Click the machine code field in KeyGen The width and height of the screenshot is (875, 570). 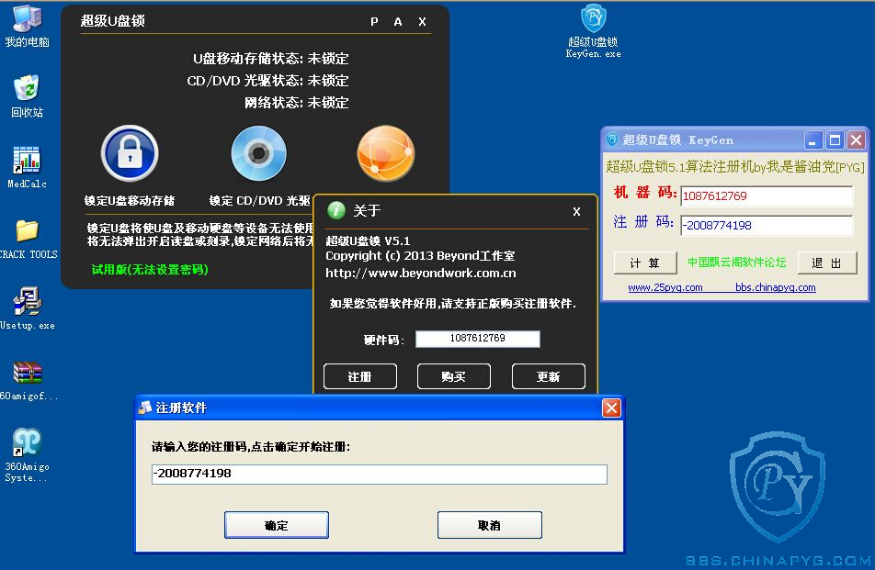pos(767,196)
